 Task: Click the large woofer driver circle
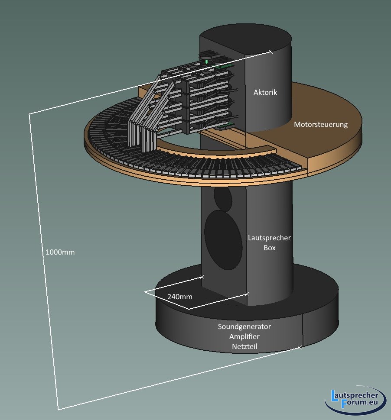[223, 240]
